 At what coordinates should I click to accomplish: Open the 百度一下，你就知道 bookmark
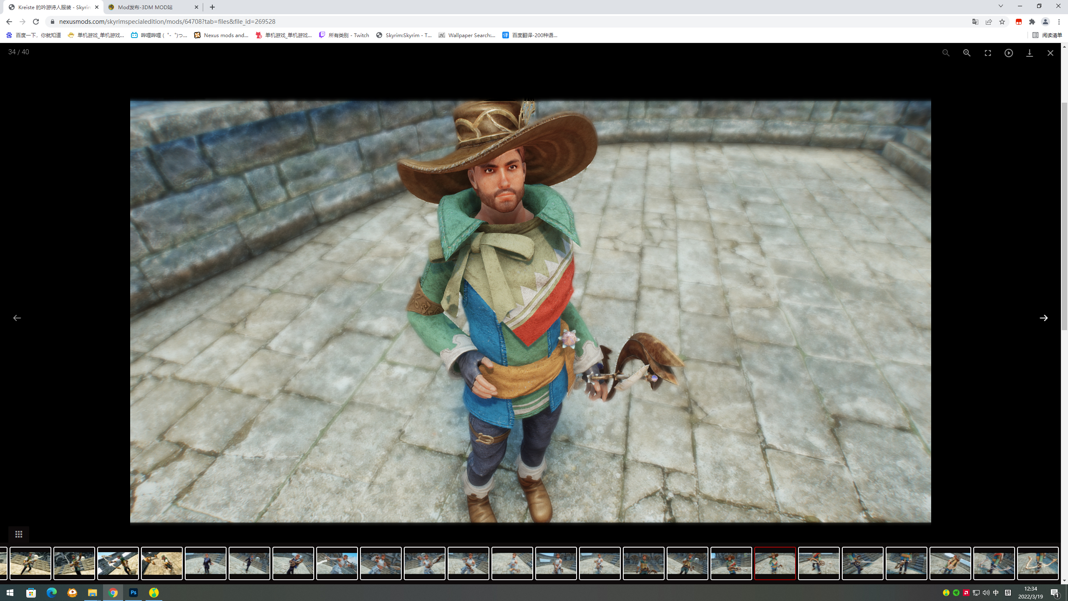[x=33, y=35]
